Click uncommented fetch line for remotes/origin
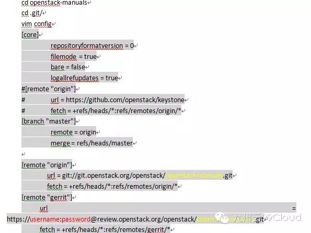The height and width of the screenshot is (233, 311). point(112,186)
